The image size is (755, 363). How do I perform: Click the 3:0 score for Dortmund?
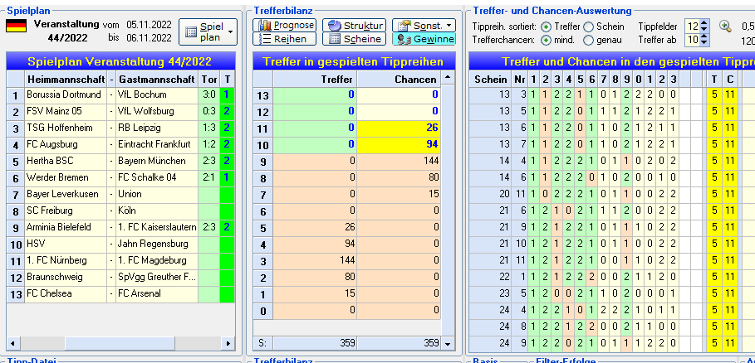209,94
